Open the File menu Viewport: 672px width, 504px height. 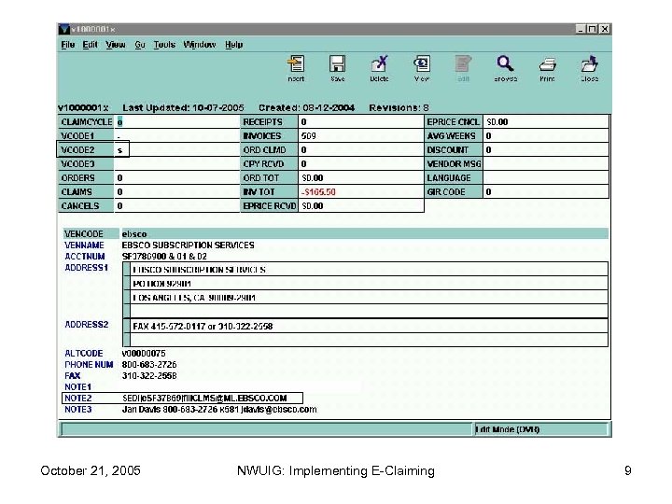click(68, 45)
